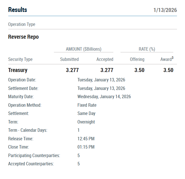Click the Submitted column header
Screen dimensions: 185x179
coord(69,59)
